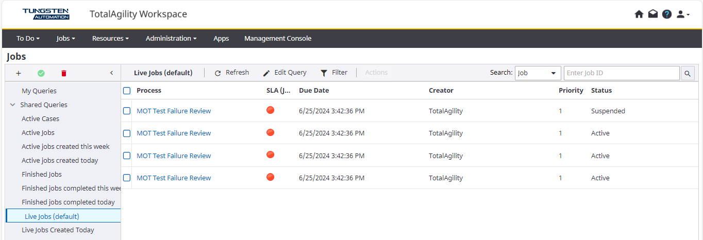Open the Administration menu
Screen dimensions: 703x240
(x=171, y=38)
